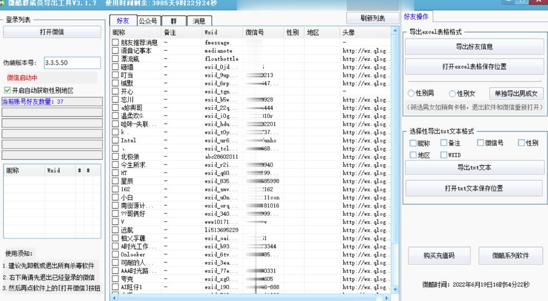Click 打开excel表格保存位置 button
Screen dimensions: 548x301
coord(474,66)
